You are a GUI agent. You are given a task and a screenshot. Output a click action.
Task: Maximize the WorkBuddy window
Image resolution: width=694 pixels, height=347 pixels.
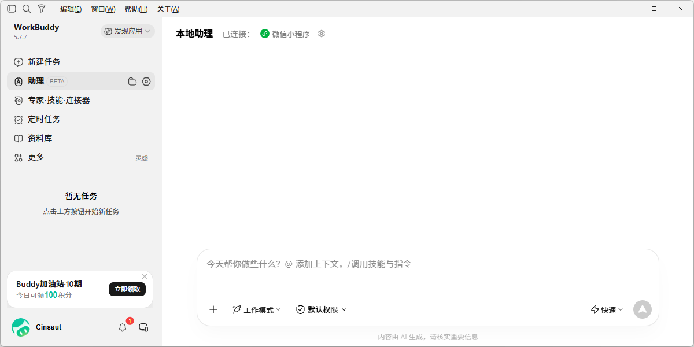pyautogui.click(x=654, y=9)
